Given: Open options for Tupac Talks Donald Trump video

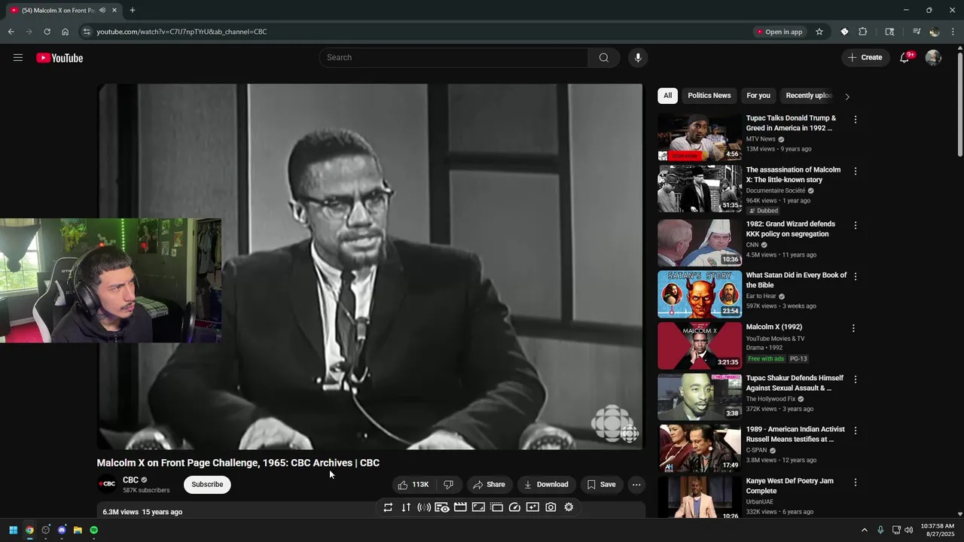Looking at the screenshot, I should (855, 119).
